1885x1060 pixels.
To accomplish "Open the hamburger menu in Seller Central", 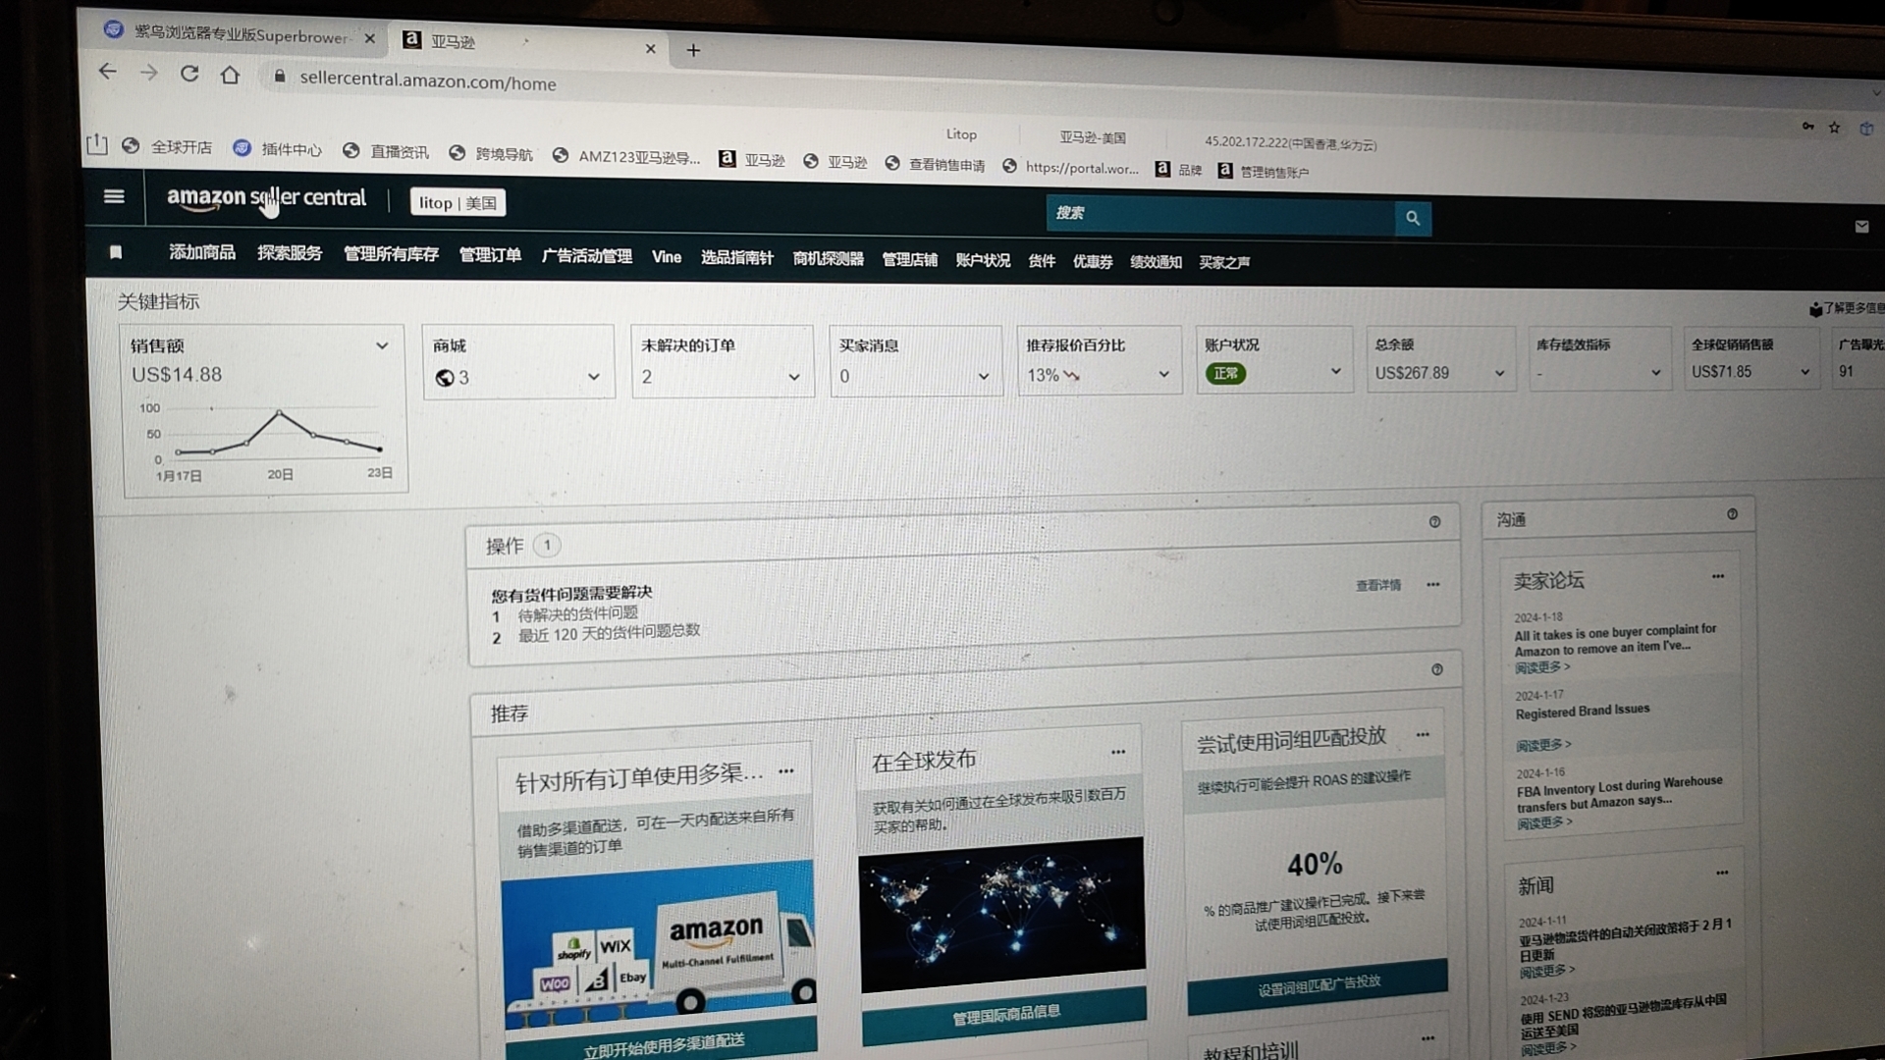I will click(x=114, y=196).
